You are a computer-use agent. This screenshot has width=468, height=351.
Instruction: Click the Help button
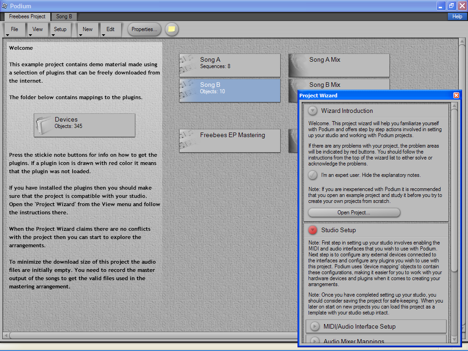pos(457,17)
